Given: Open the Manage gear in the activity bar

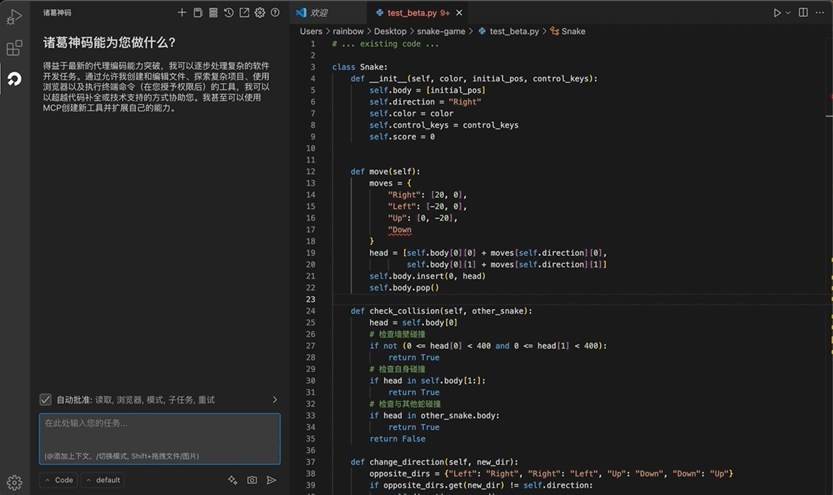Looking at the screenshot, I should [x=14, y=482].
